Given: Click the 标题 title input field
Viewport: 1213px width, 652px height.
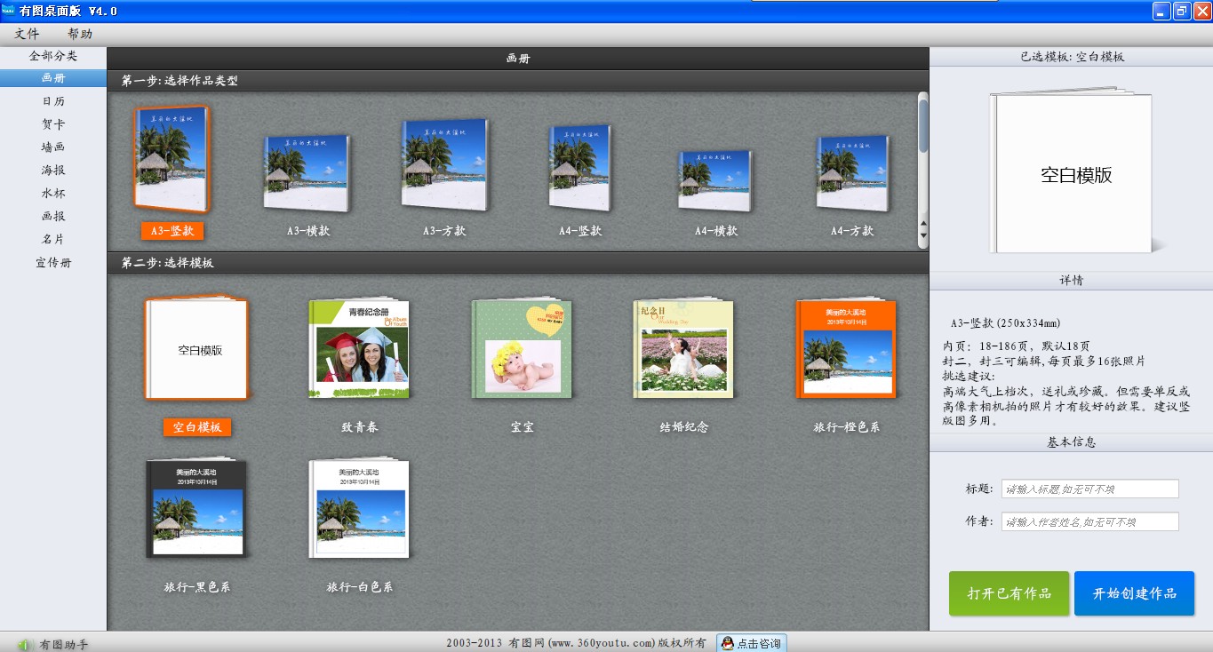Looking at the screenshot, I should pyautogui.click(x=1089, y=489).
